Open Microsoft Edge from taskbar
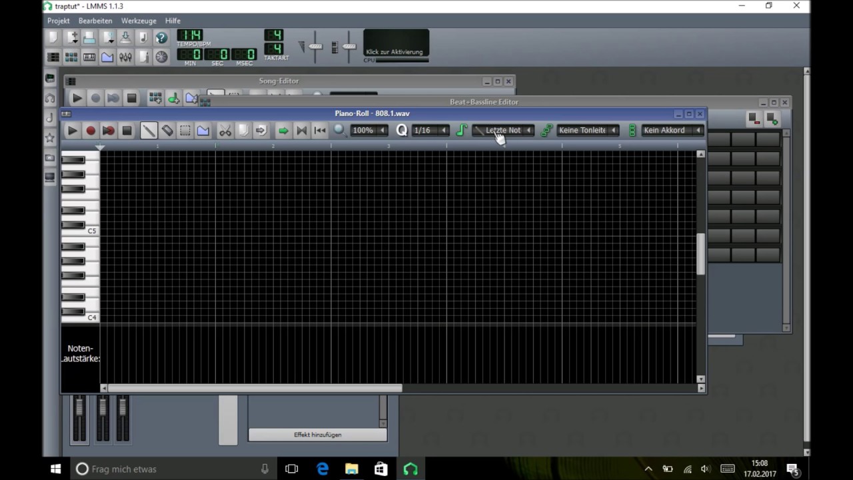Viewport: 853px width, 480px height. coord(323,469)
